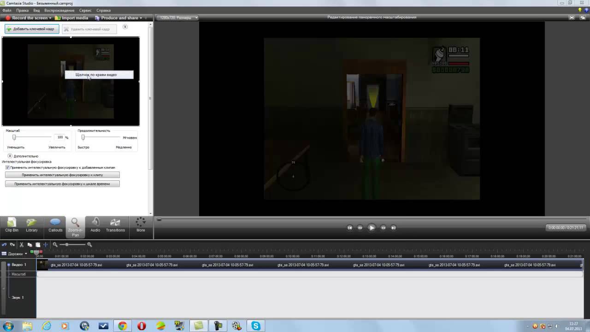Open Windows Start menu

point(8,326)
